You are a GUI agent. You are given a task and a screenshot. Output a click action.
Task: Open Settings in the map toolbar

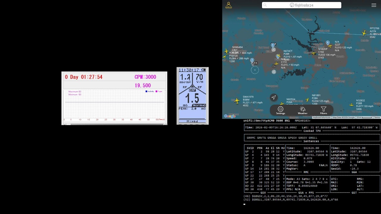point(280,110)
